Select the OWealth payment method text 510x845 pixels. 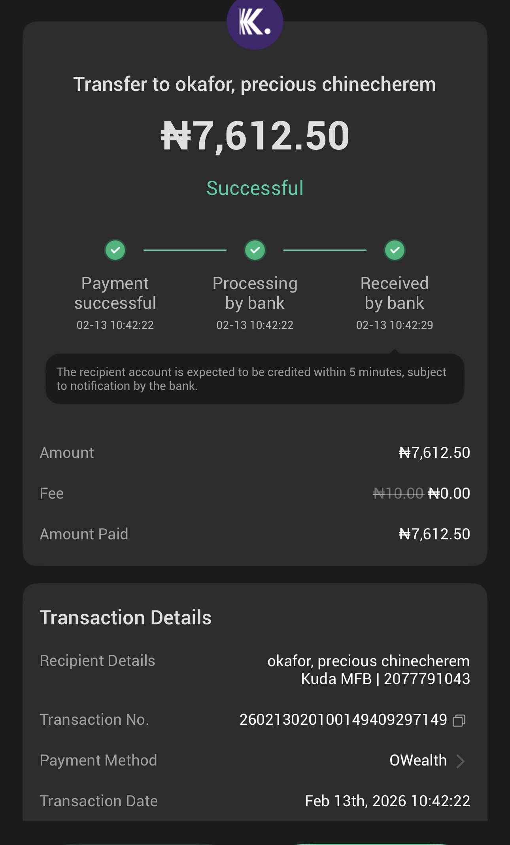click(417, 760)
